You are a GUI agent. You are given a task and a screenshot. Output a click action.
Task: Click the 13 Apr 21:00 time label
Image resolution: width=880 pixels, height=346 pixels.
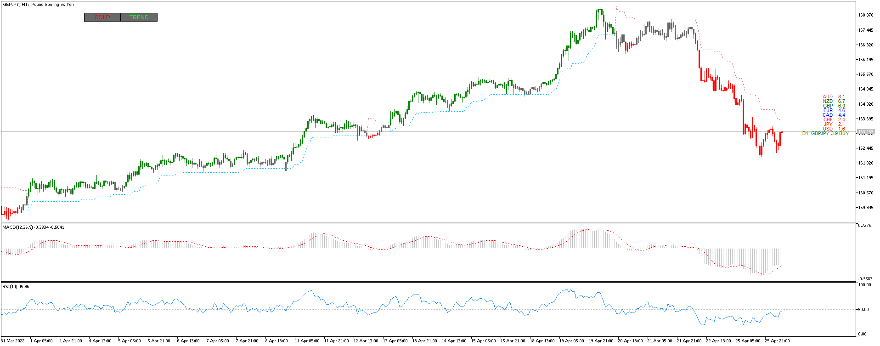point(425,341)
